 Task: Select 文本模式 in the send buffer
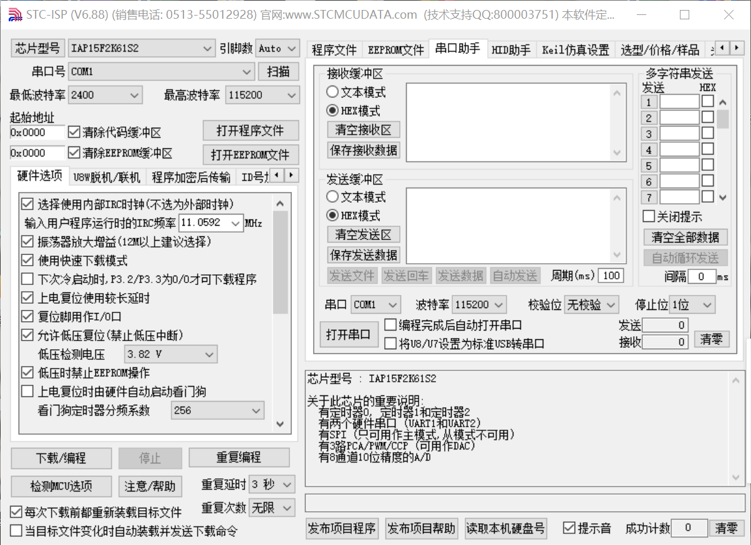tap(331, 197)
